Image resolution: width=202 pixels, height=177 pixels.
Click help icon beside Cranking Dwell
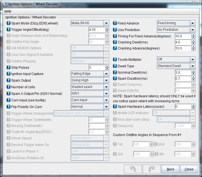tap(115, 42)
